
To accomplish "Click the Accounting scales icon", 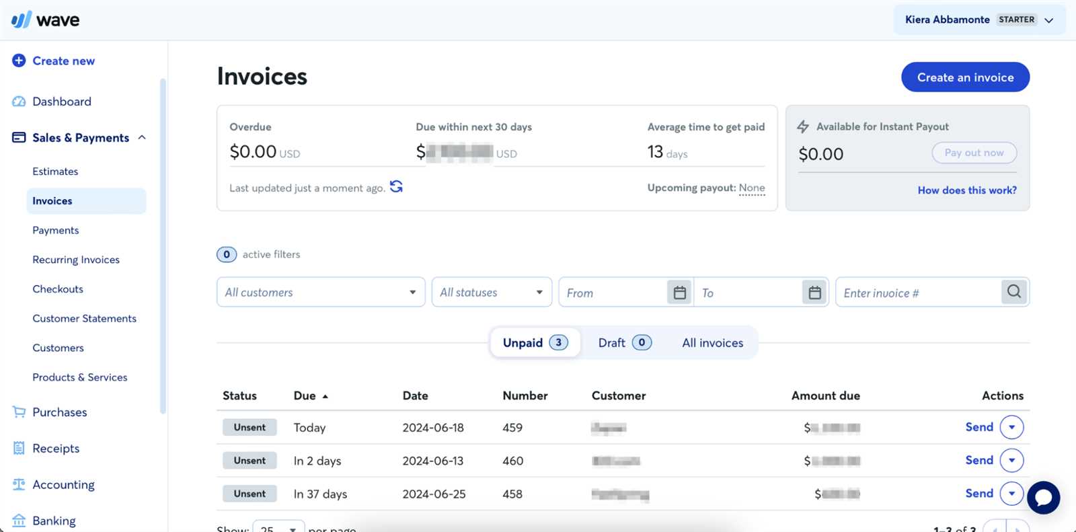I will (19, 484).
